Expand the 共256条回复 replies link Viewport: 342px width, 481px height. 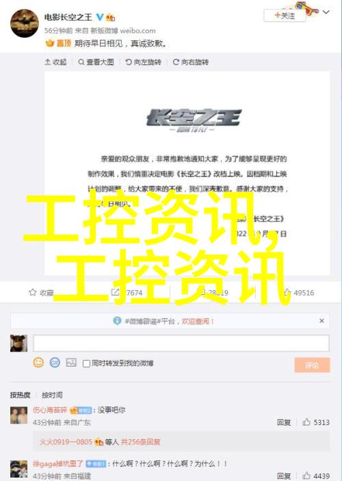pos(140,442)
